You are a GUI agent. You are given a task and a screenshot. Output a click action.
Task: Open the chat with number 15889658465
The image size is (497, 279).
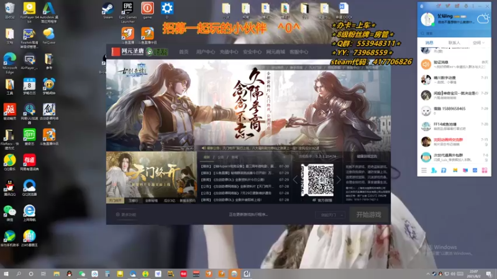click(454, 111)
